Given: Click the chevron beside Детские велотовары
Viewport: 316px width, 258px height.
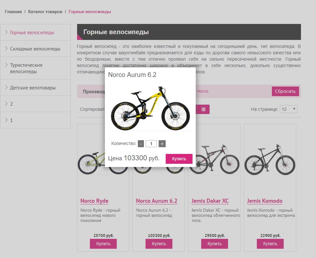Looking at the screenshot, I should 6,87.
